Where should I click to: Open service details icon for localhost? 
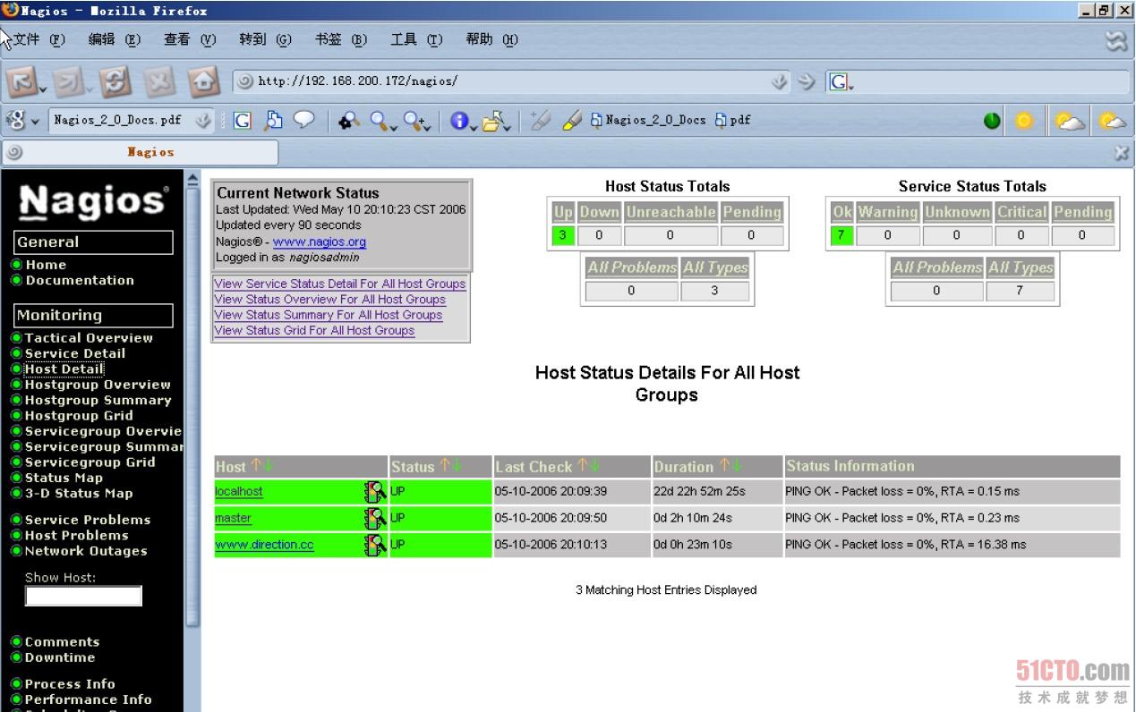pyautogui.click(x=375, y=492)
